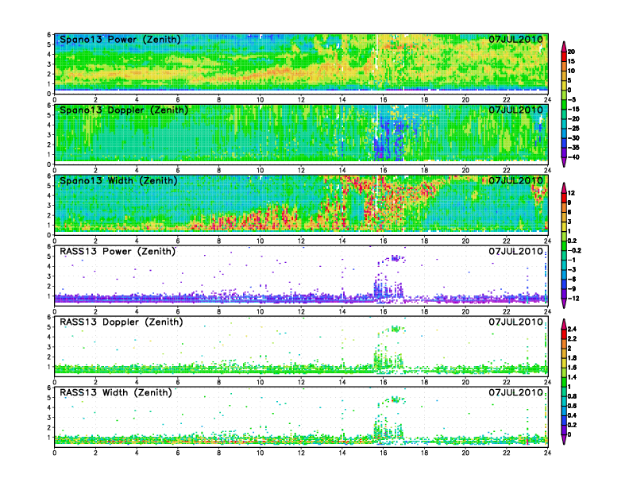The height and width of the screenshot is (486, 629).
Task: Select the 'Spano13 Doppler (Zenith)' panel title
Action: click(x=124, y=110)
